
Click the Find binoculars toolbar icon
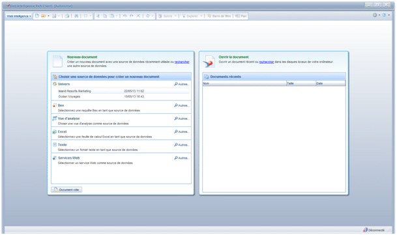(76, 16)
